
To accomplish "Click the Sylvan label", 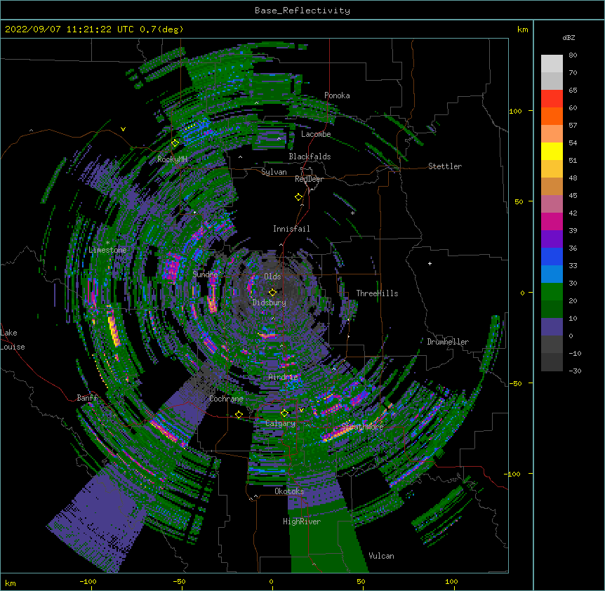I will [x=274, y=172].
